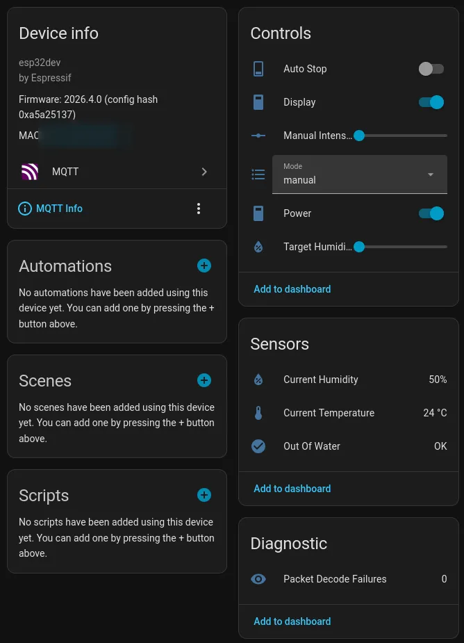Add a new scene for this device
The height and width of the screenshot is (643, 464).
(204, 380)
